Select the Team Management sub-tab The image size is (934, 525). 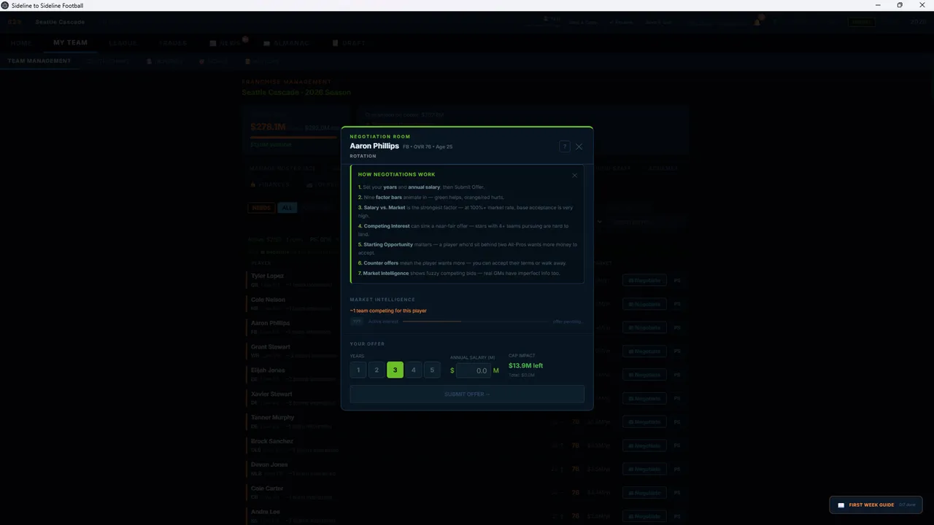click(39, 61)
